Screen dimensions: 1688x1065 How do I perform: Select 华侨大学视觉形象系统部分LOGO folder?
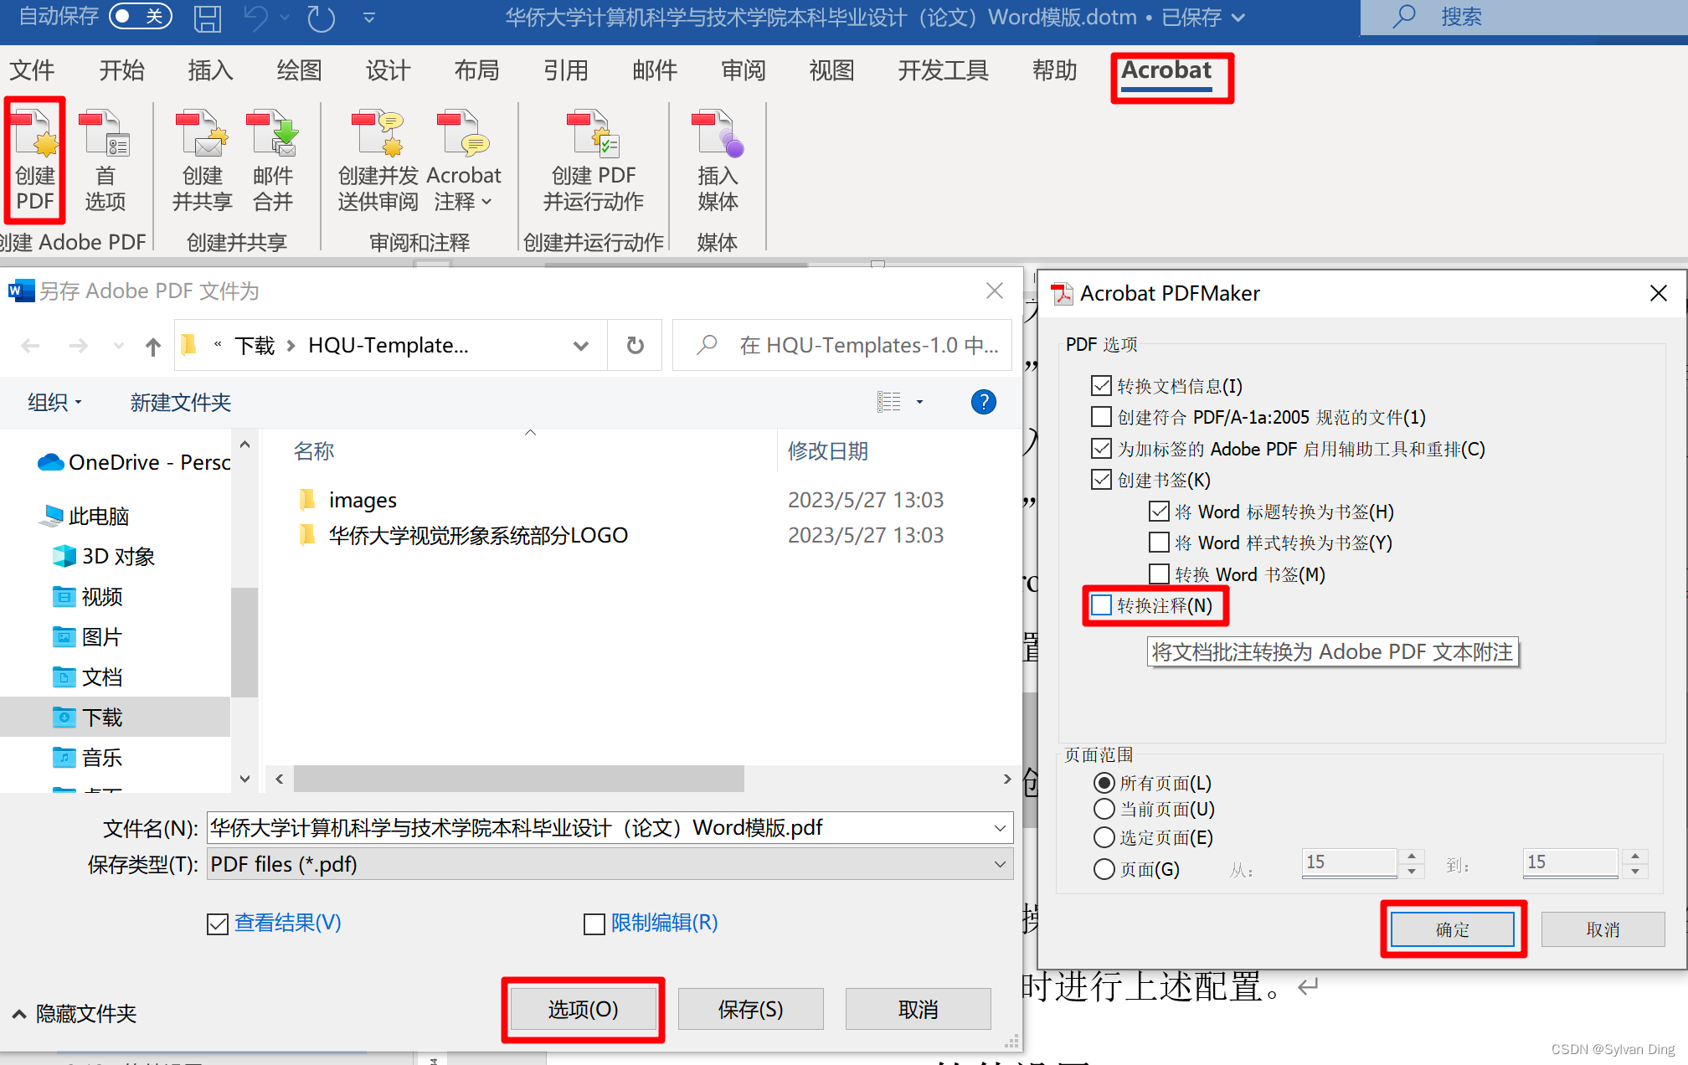[x=462, y=535]
